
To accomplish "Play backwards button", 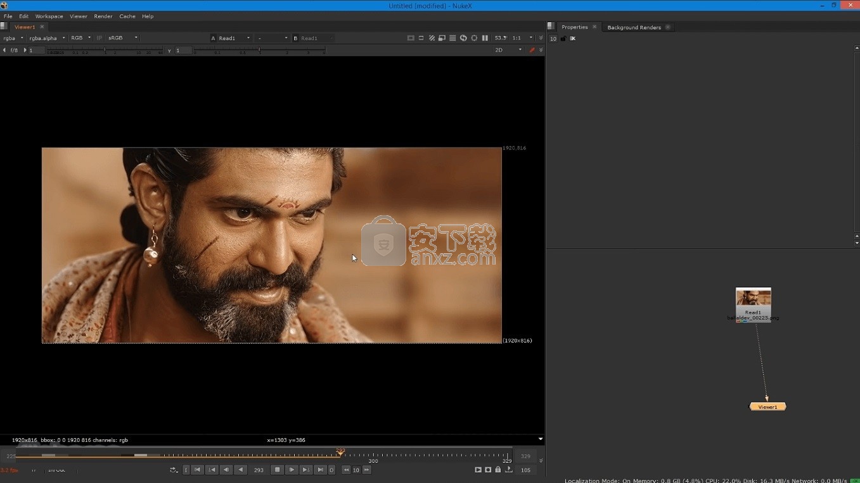I will click(x=241, y=470).
